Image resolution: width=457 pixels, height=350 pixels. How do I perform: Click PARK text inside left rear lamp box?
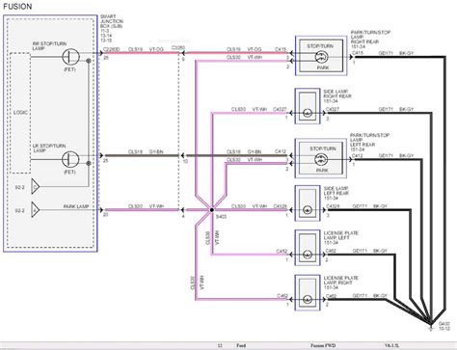pos(322,171)
